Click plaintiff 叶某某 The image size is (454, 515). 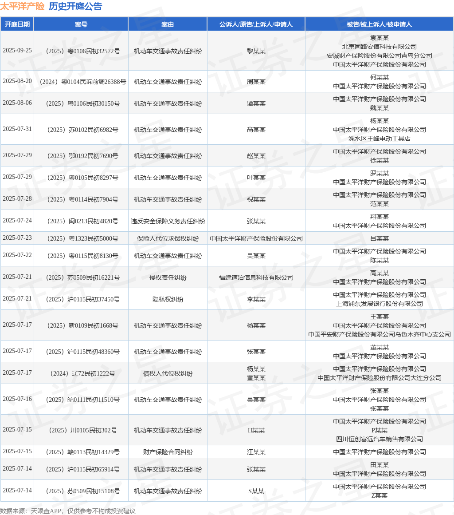pos(256,178)
